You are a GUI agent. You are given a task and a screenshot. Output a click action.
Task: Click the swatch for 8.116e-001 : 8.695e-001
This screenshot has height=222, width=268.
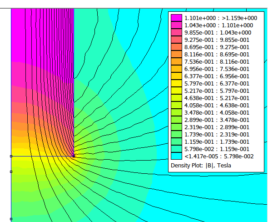(x=176, y=54)
